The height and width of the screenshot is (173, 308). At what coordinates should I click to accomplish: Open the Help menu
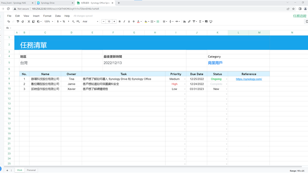click(x=67, y=16)
